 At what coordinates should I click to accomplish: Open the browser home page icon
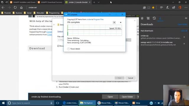21,7
